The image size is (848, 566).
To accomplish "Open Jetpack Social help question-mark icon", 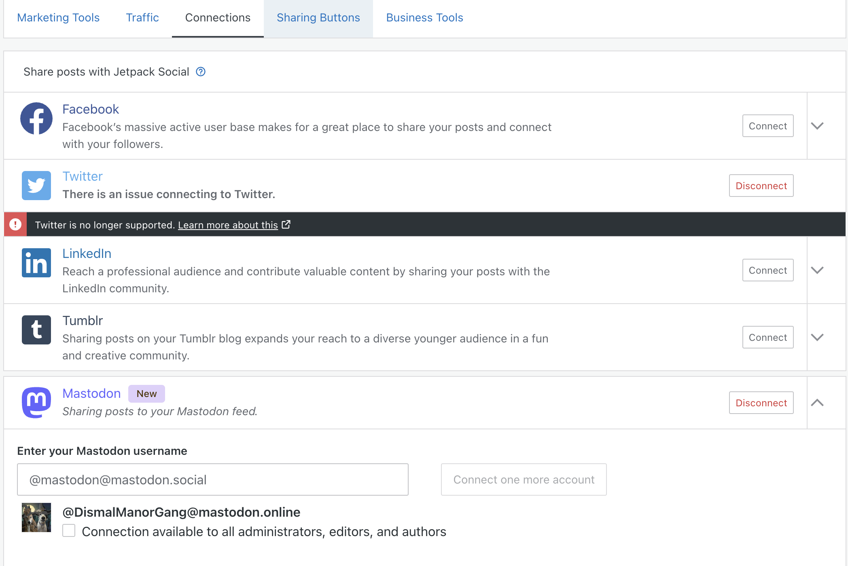I will pyautogui.click(x=201, y=72).
